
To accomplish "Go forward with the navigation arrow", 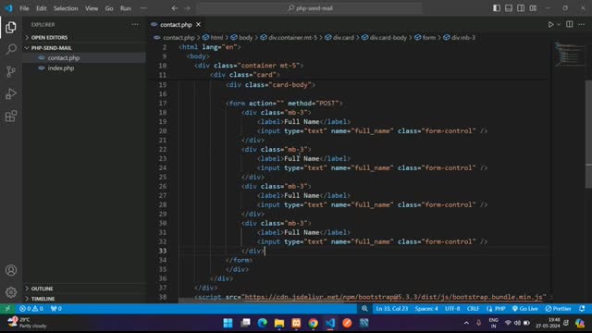I will coord(187,8).
